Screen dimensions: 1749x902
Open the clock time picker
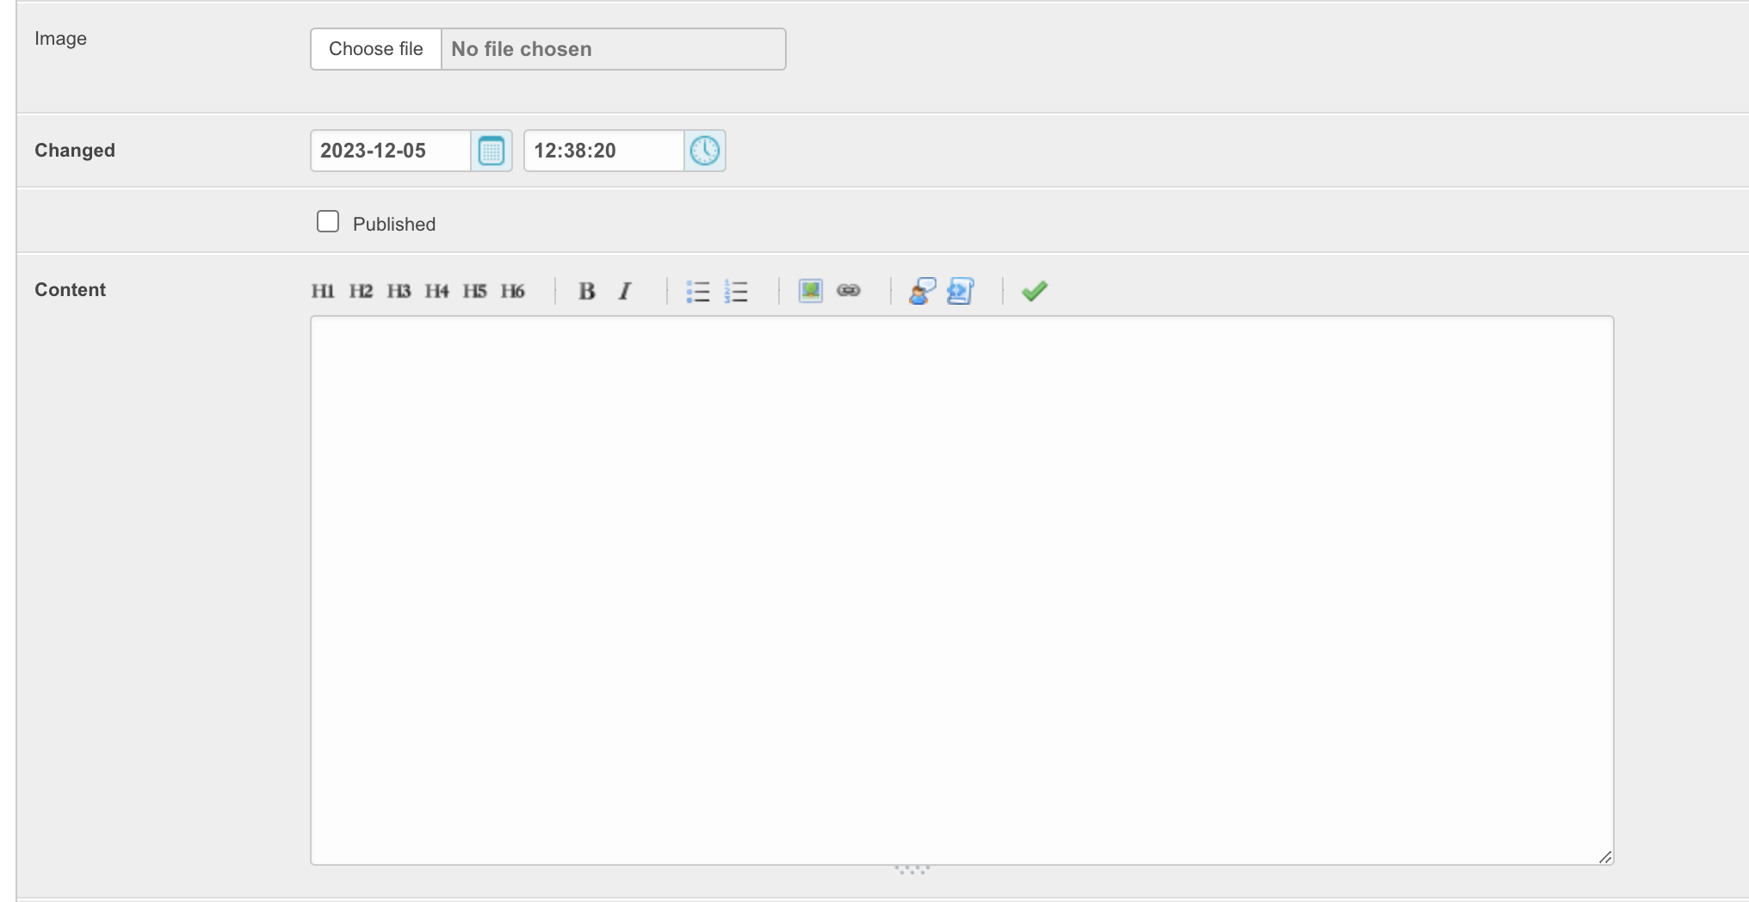pyautogui.click(x=705, y=151)
